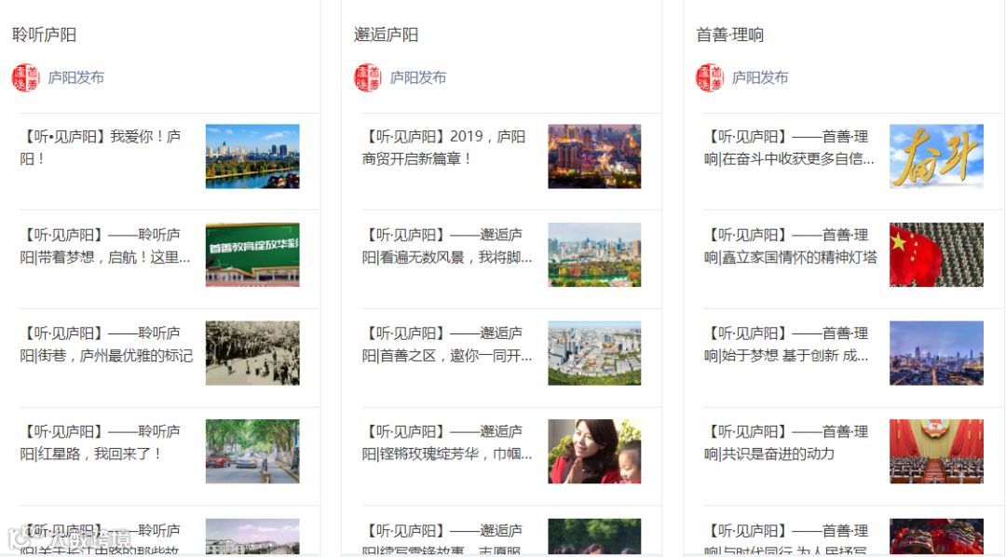Open article 我爱你！庐阳！

click(x=101, y=147)
